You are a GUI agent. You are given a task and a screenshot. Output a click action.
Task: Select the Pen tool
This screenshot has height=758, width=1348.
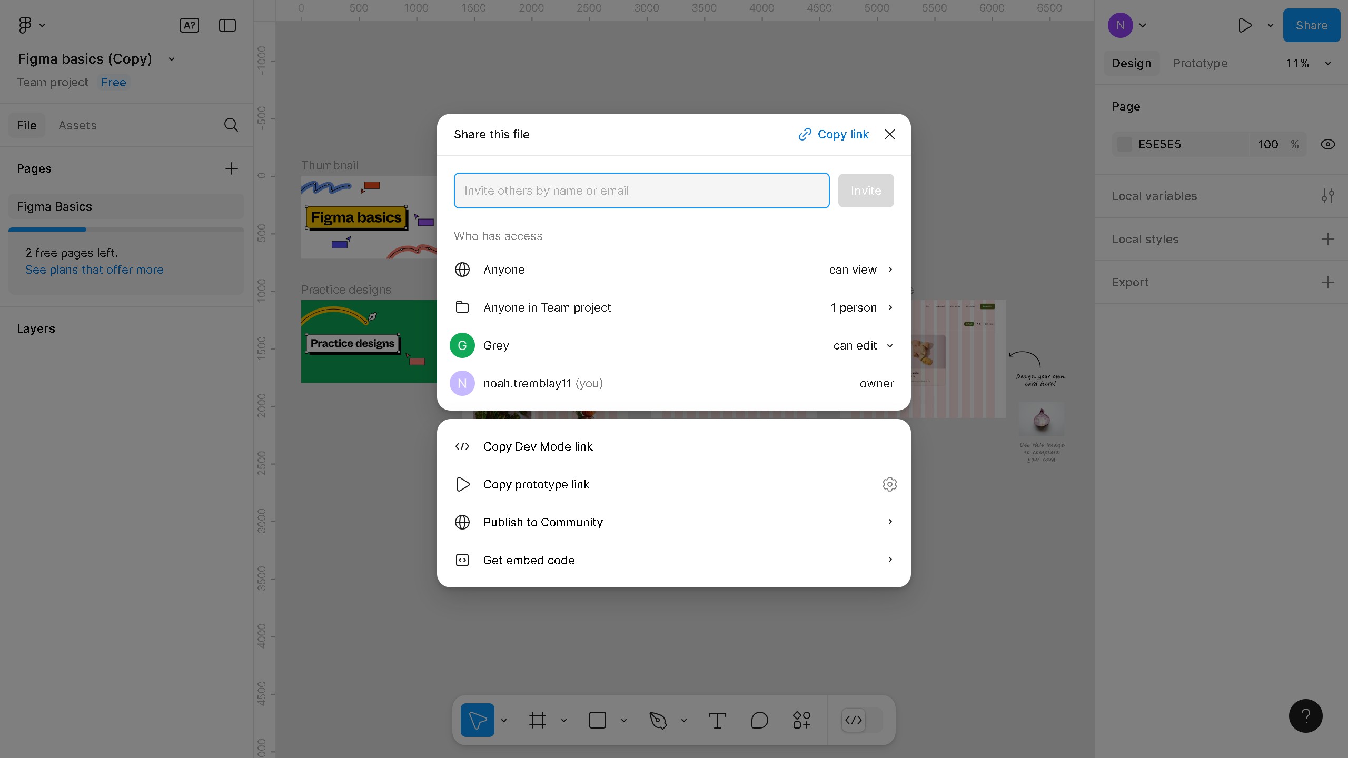tap(658, 720)
